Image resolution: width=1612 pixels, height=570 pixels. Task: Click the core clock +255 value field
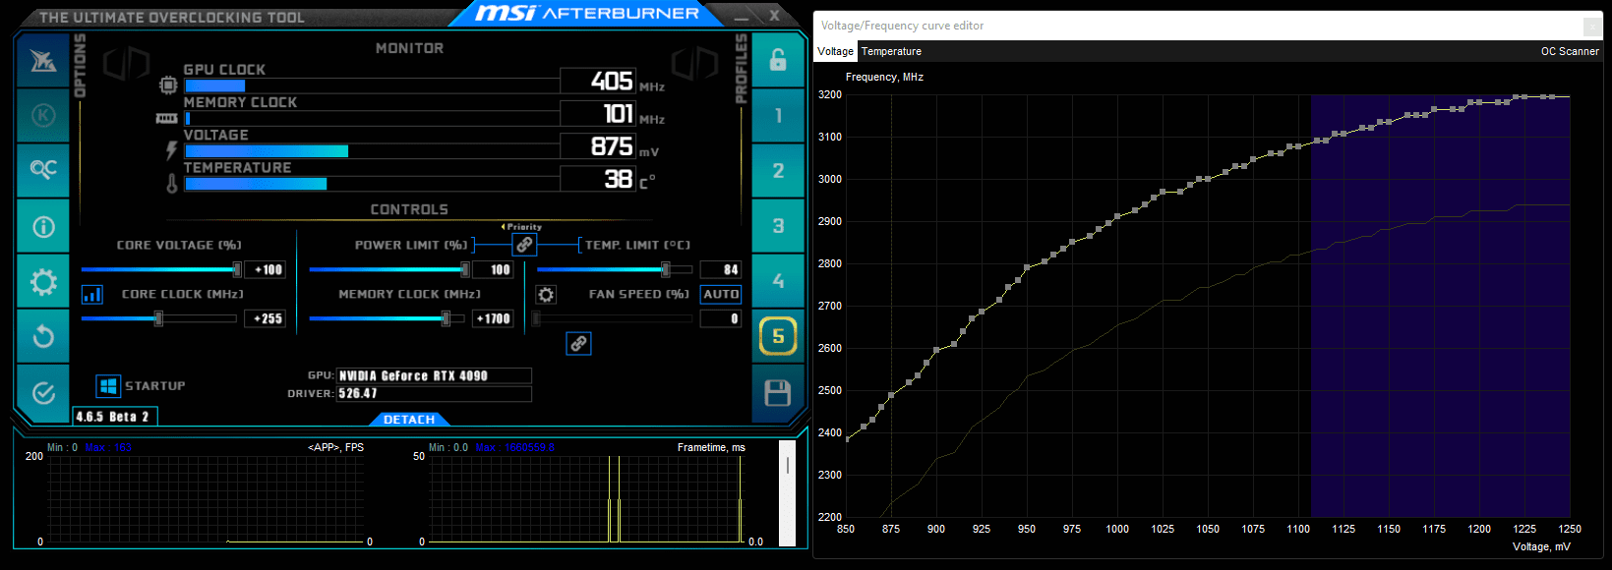pyautogui.click(x=266, y=318)
